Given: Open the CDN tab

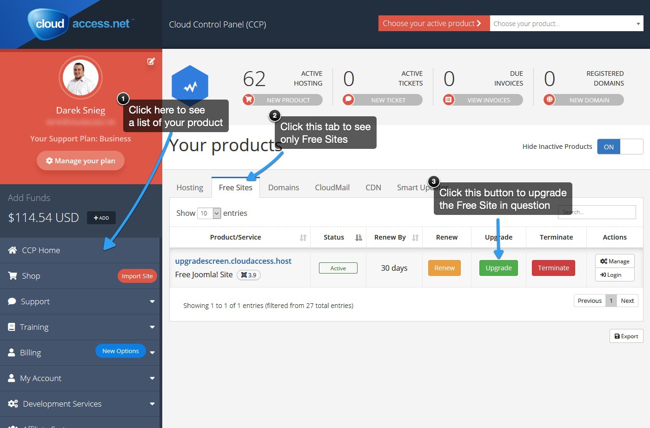Looking at the screenshot, I should (x=373, y=187).
